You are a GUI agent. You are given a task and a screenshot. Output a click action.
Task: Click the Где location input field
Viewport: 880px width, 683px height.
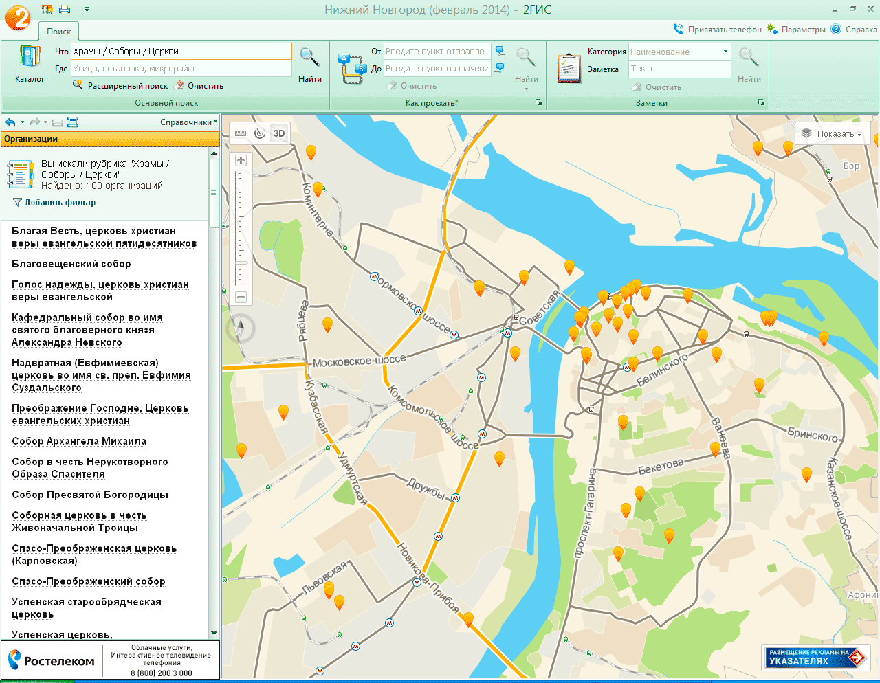pos(181,69)
